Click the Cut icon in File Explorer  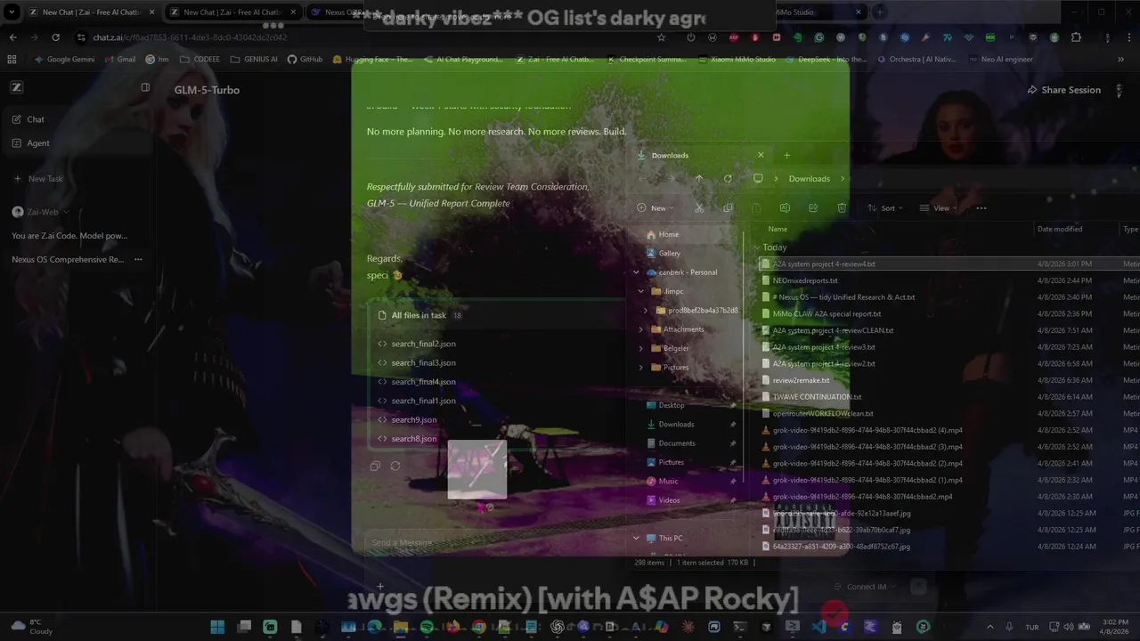click(699, 208)
